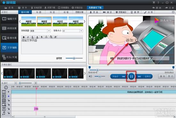176x118 pixels.
Task: Mute using the speaker icon beside volume slider
Action: 90,76
